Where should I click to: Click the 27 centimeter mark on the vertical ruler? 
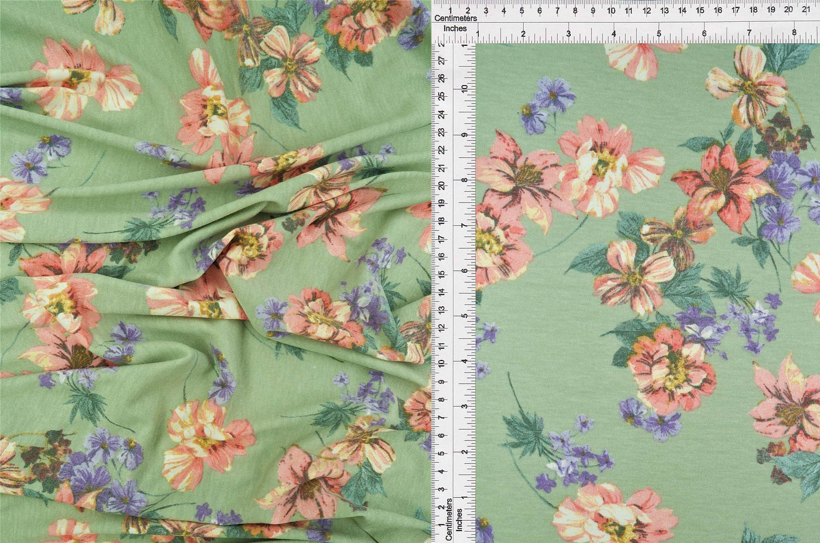click(441, 61)
